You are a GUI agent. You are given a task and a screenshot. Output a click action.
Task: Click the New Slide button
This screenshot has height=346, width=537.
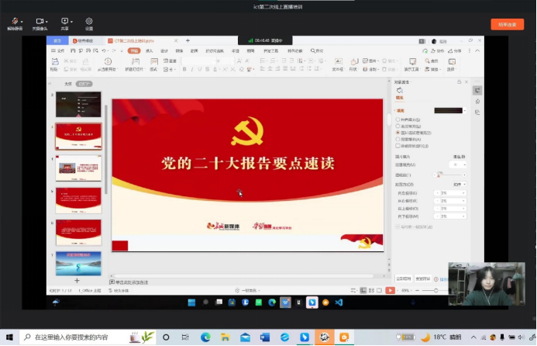pos(136,64)
